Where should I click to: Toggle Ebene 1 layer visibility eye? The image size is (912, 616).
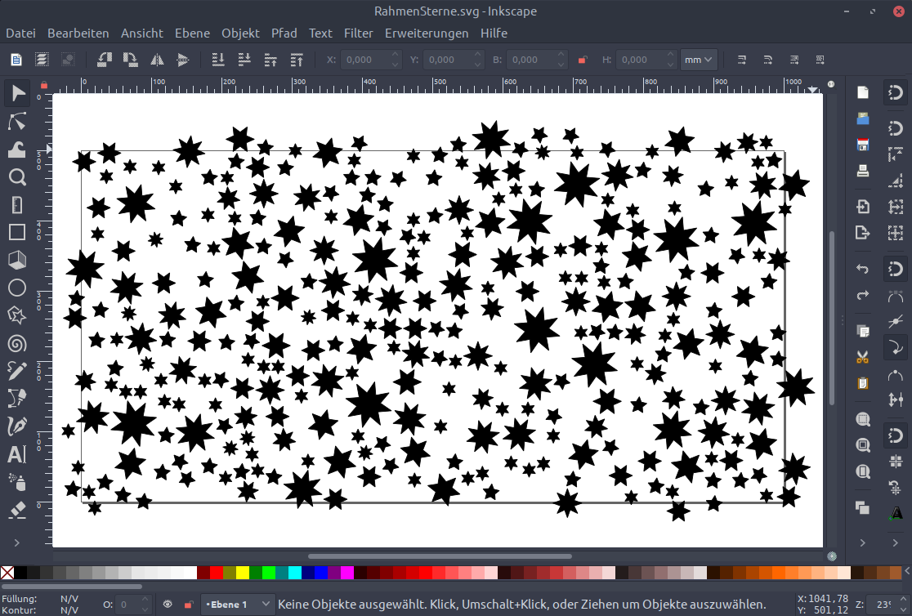[x=168, y=605]
